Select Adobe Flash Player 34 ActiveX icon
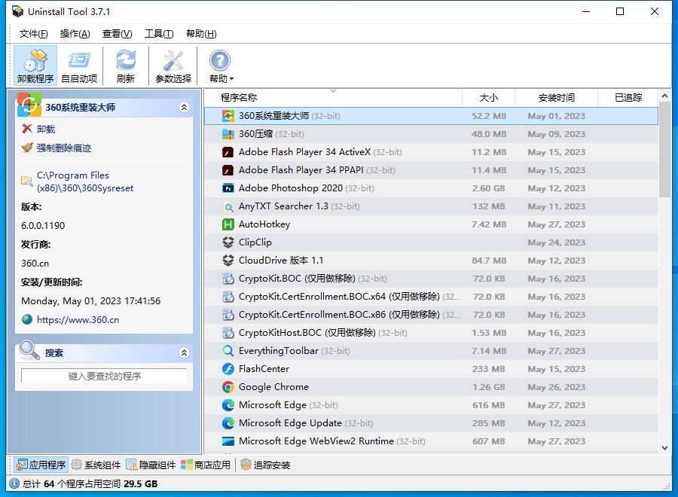The image size is (678, 497). [x=228, y=152]
